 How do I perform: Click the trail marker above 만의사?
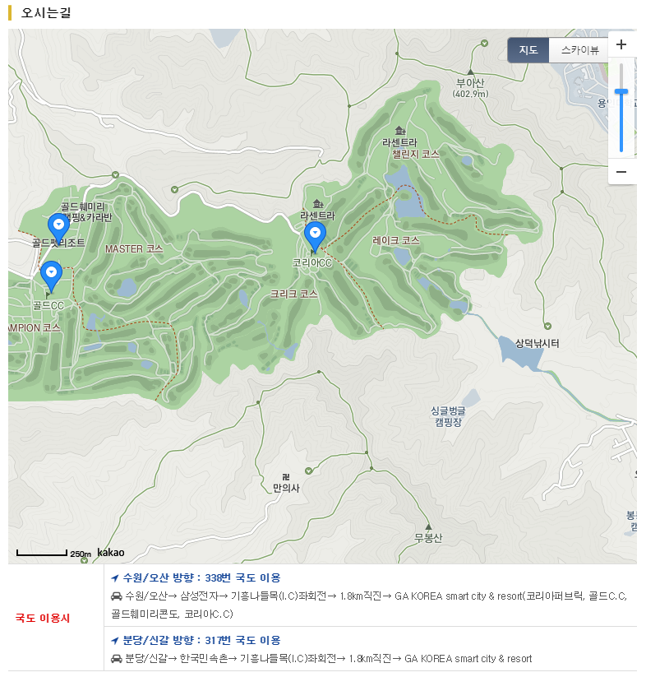click(x=308, y=471)
